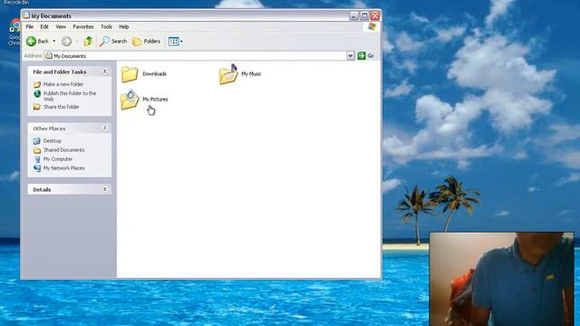Open My Network Places link
Image resolution: width=580 pixels, height=326 pixels.
click(x=64, y=168)
